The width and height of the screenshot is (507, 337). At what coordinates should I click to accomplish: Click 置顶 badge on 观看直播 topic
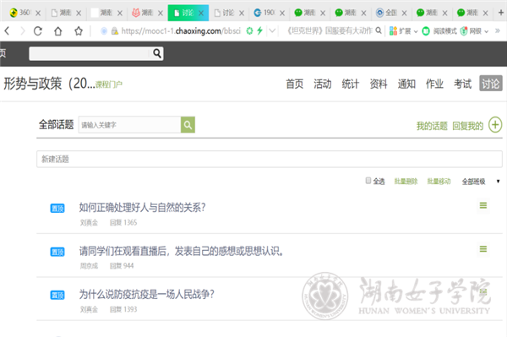coord(57,252)
